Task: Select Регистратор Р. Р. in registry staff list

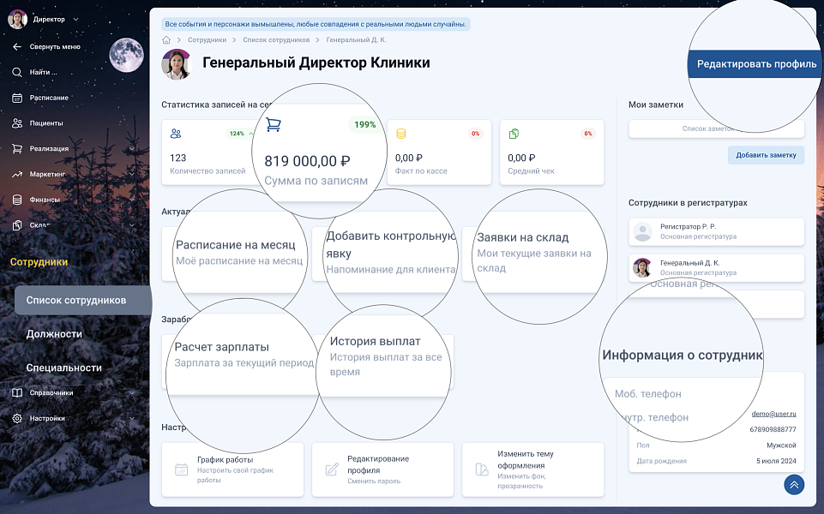Action: click(716, 231)
